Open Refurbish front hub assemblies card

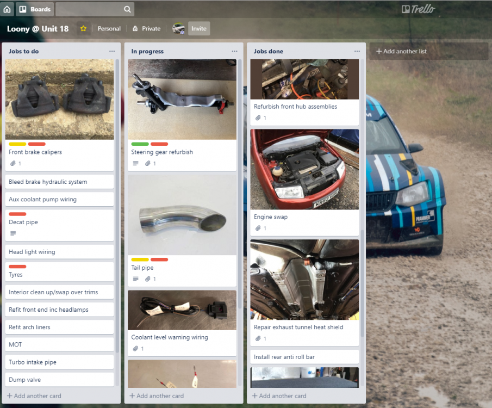pos(304,92)
